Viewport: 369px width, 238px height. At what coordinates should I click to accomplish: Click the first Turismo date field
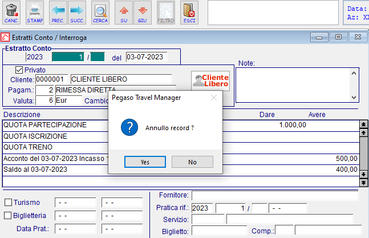point(75,203)
